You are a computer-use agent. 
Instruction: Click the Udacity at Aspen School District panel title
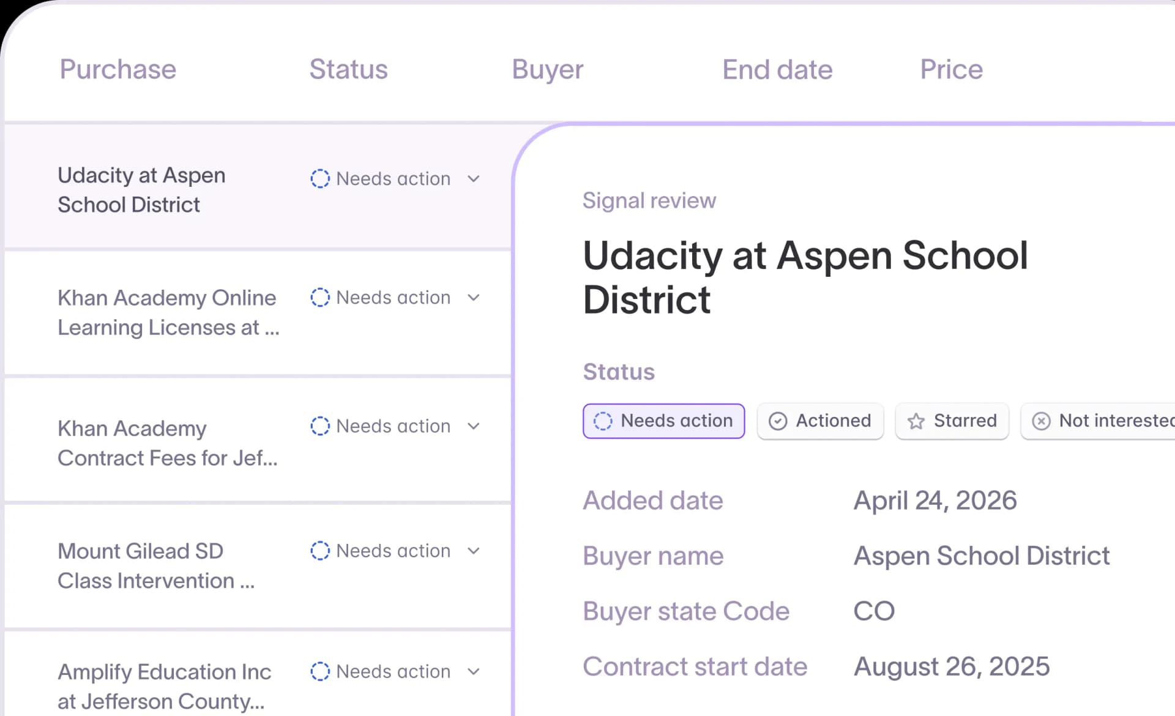[805, 277]
